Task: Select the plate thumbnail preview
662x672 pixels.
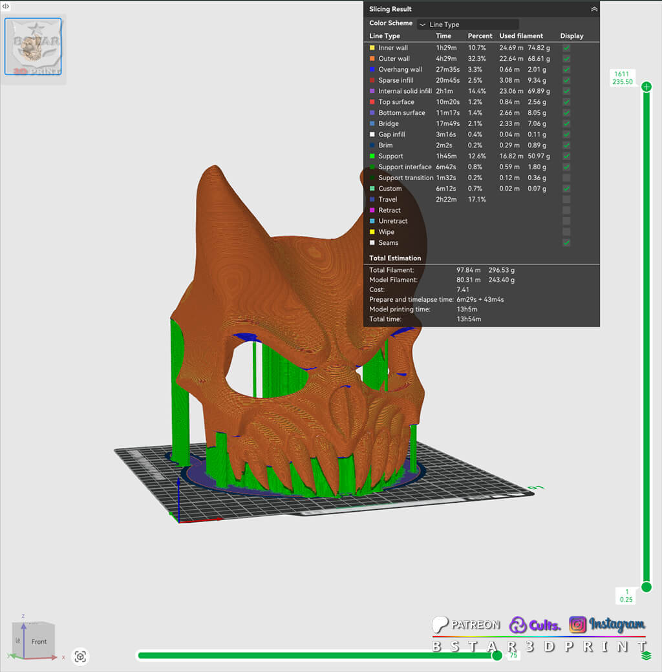Action: [x=33, y=47]
